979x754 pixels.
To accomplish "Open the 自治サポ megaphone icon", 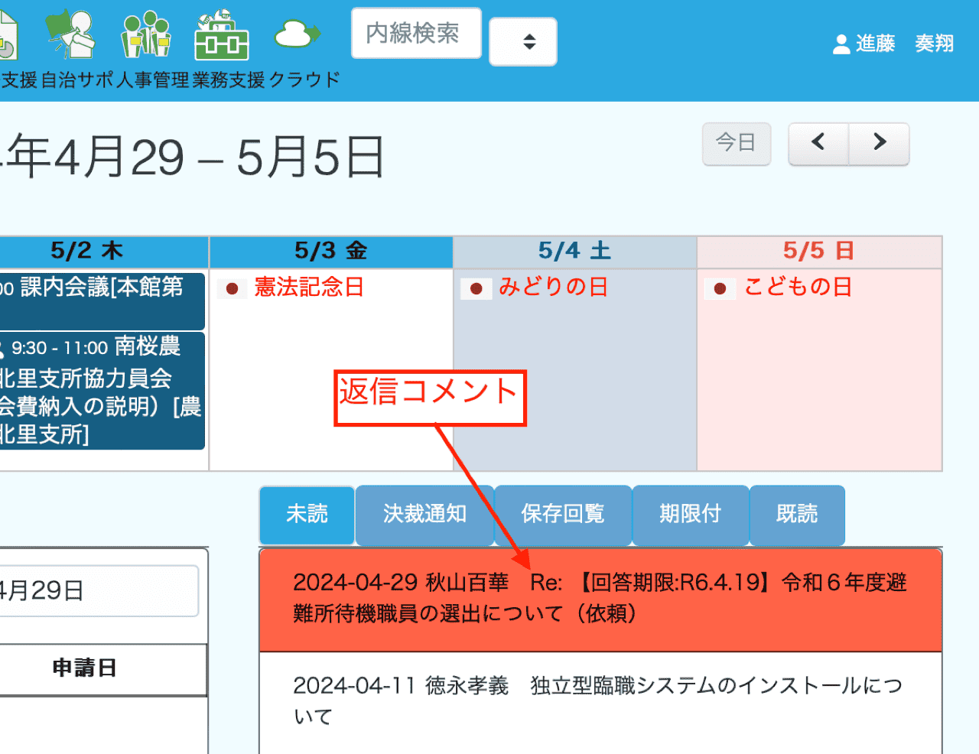I will coord(71,34).
